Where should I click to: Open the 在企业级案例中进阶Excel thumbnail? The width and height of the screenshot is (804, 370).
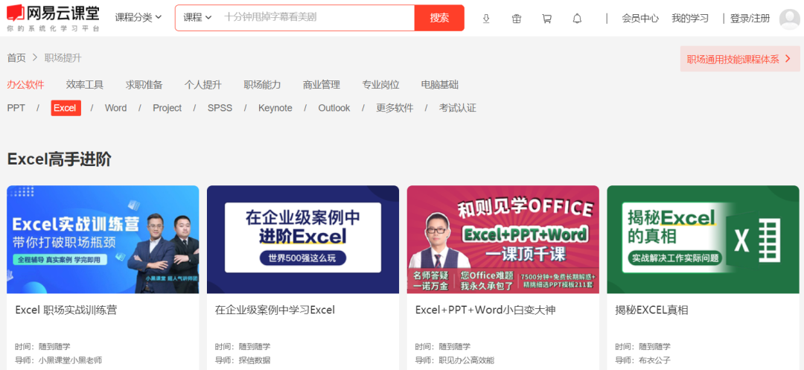(303, 239)
